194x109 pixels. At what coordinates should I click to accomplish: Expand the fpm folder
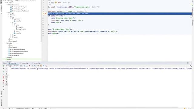click(x=11, y=35)
